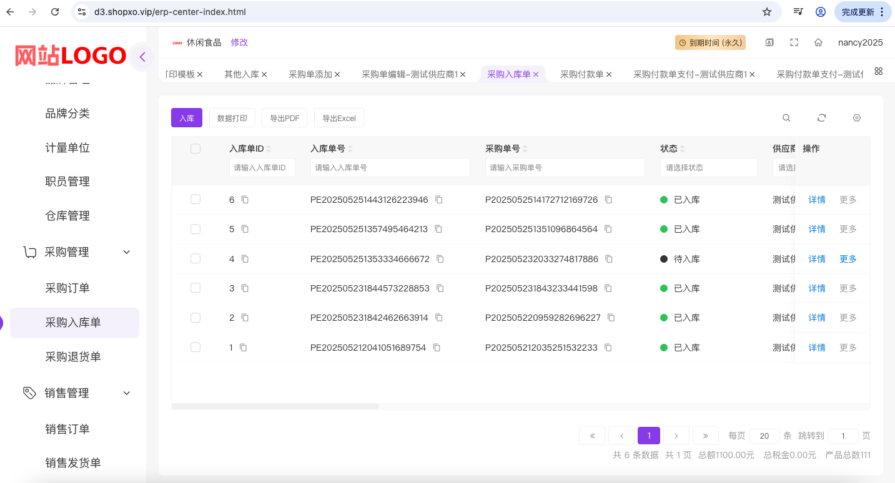This screenshot has height=483, width=895.
Task: Copy the purchase order number P202505212035251532233
Action: pos(608,348)
